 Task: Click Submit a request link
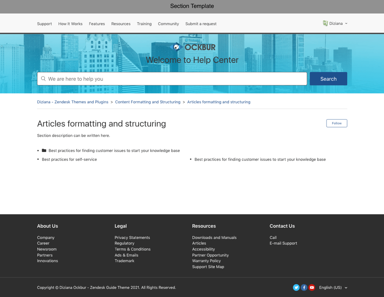pyautogui.click(x=201, y=24)
